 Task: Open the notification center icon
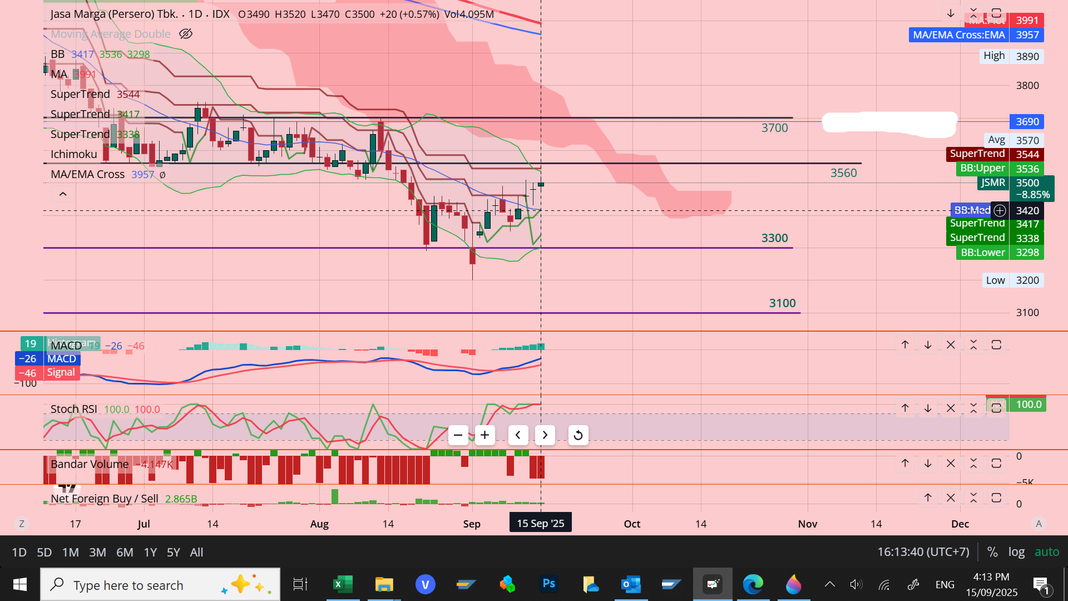(x=1042, y=585)
